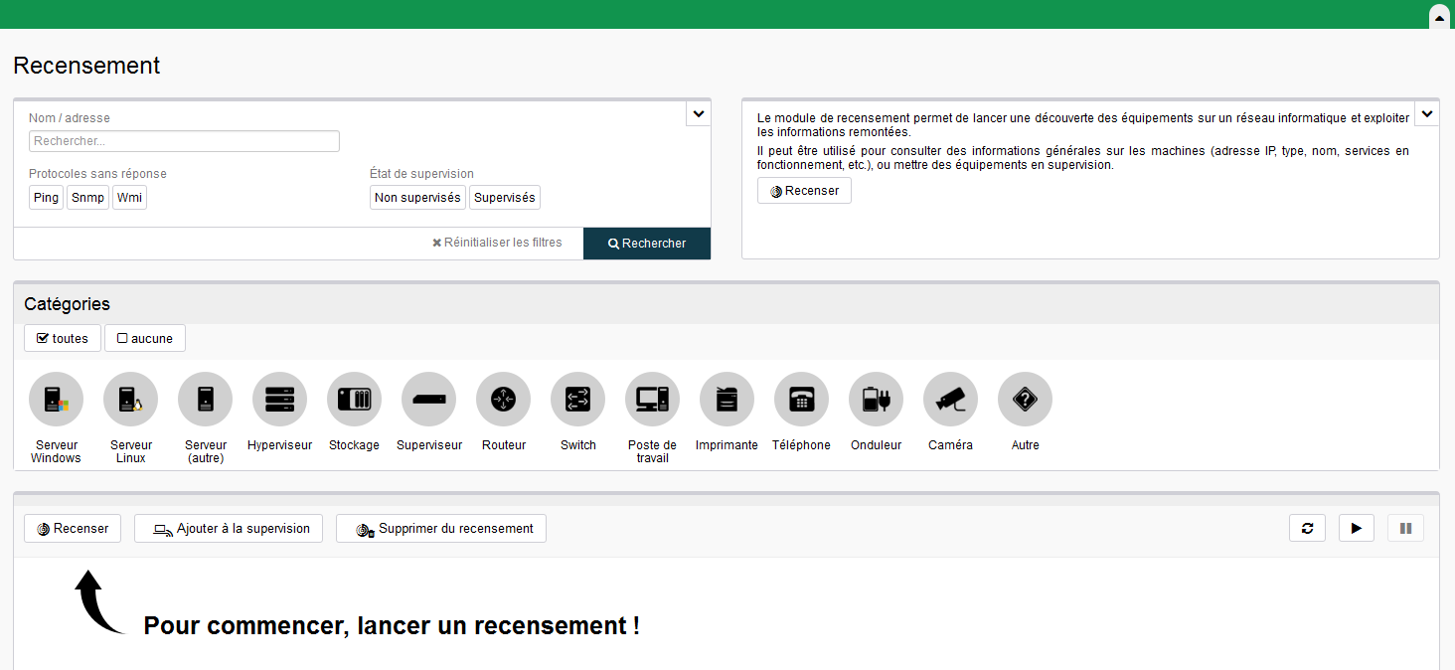Select the Poste de travail category icon
This screenshot has width=1455, height=670.
pos(652,400)
